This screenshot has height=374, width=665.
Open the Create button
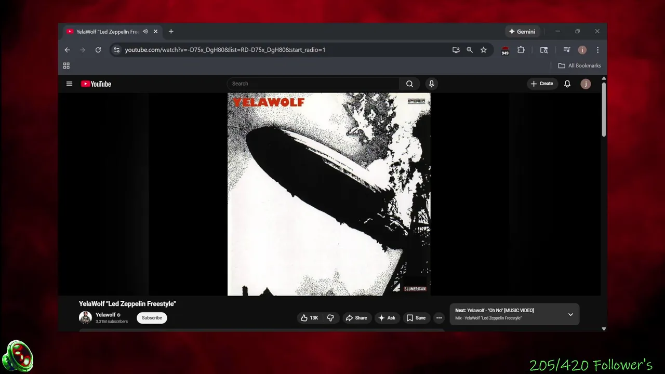542,84
